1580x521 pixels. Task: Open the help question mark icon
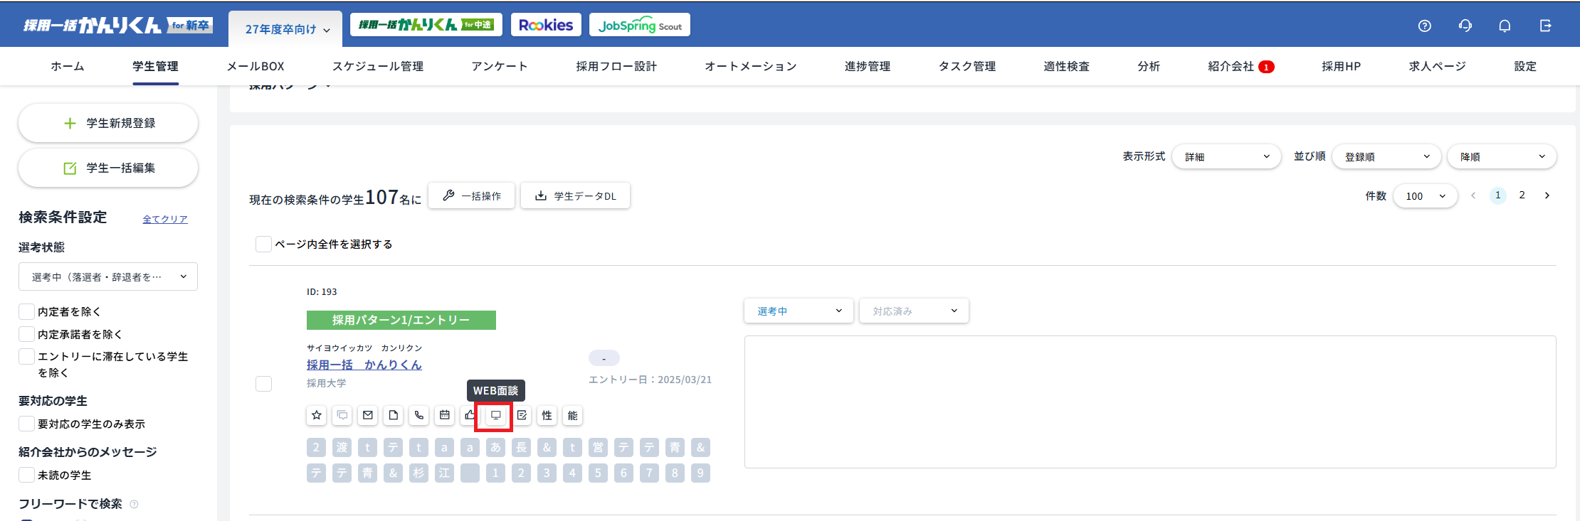point(1425,26)
